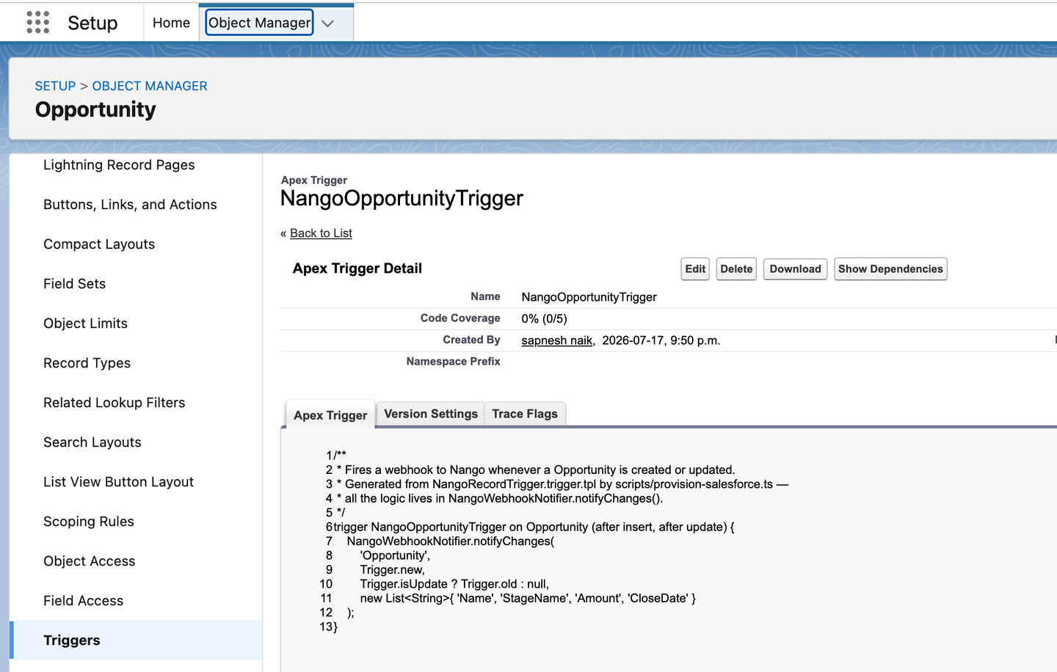This screenshot has height=672, width=1057.
Task: Click code line 11 with field list
Action: tap(528, 599)
